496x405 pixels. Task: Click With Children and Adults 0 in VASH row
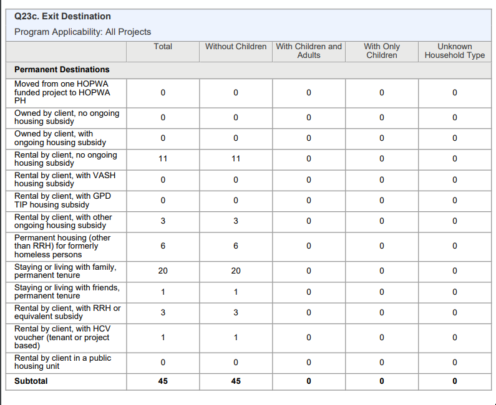point(309,179)
